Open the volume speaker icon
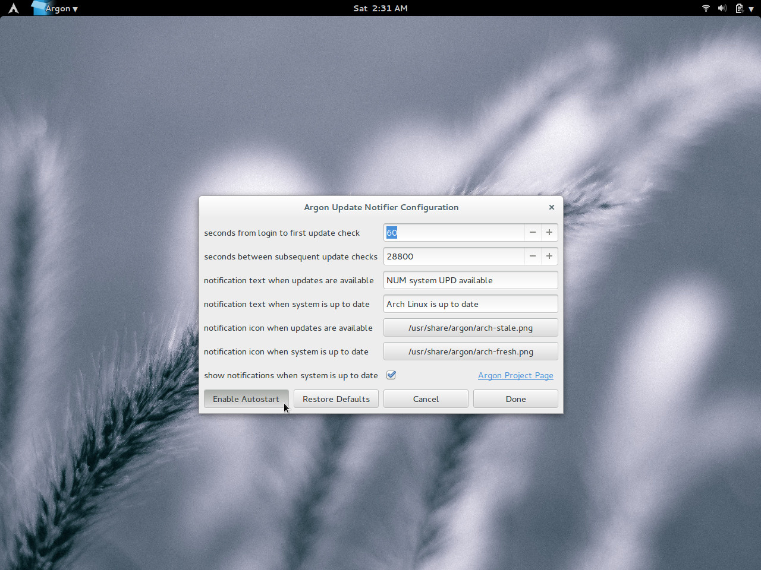This screenshot has width=761, height=570. pos(722,8)
